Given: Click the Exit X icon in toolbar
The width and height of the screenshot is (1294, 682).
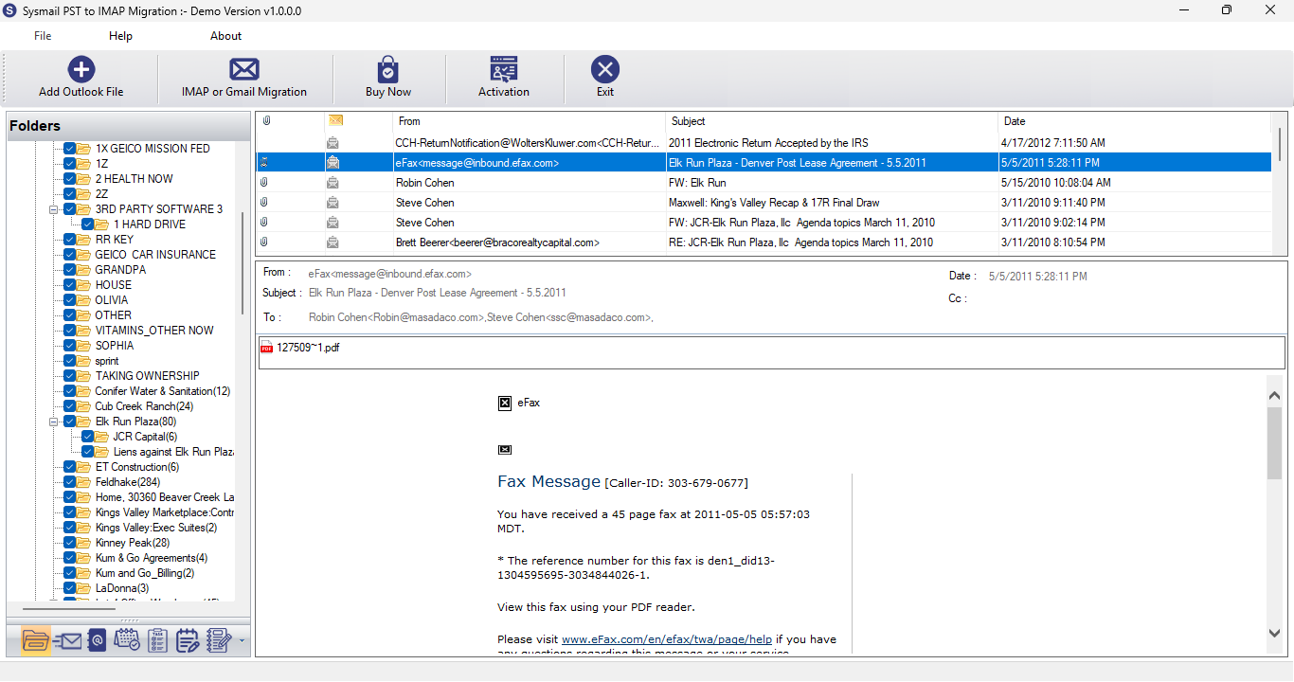Looking at the screenshot, I should pos(605,69).
